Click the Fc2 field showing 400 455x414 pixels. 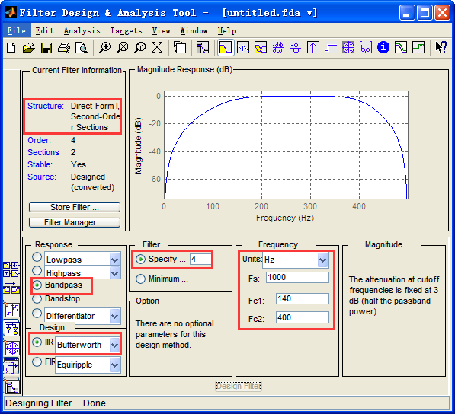(303, 318)
